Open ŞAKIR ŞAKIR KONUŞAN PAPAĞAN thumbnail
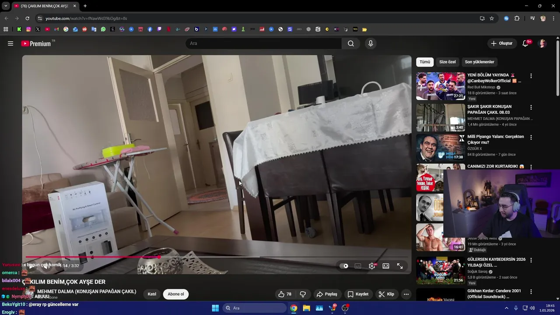This screenshot has height=315, width=560. [441, 117]
